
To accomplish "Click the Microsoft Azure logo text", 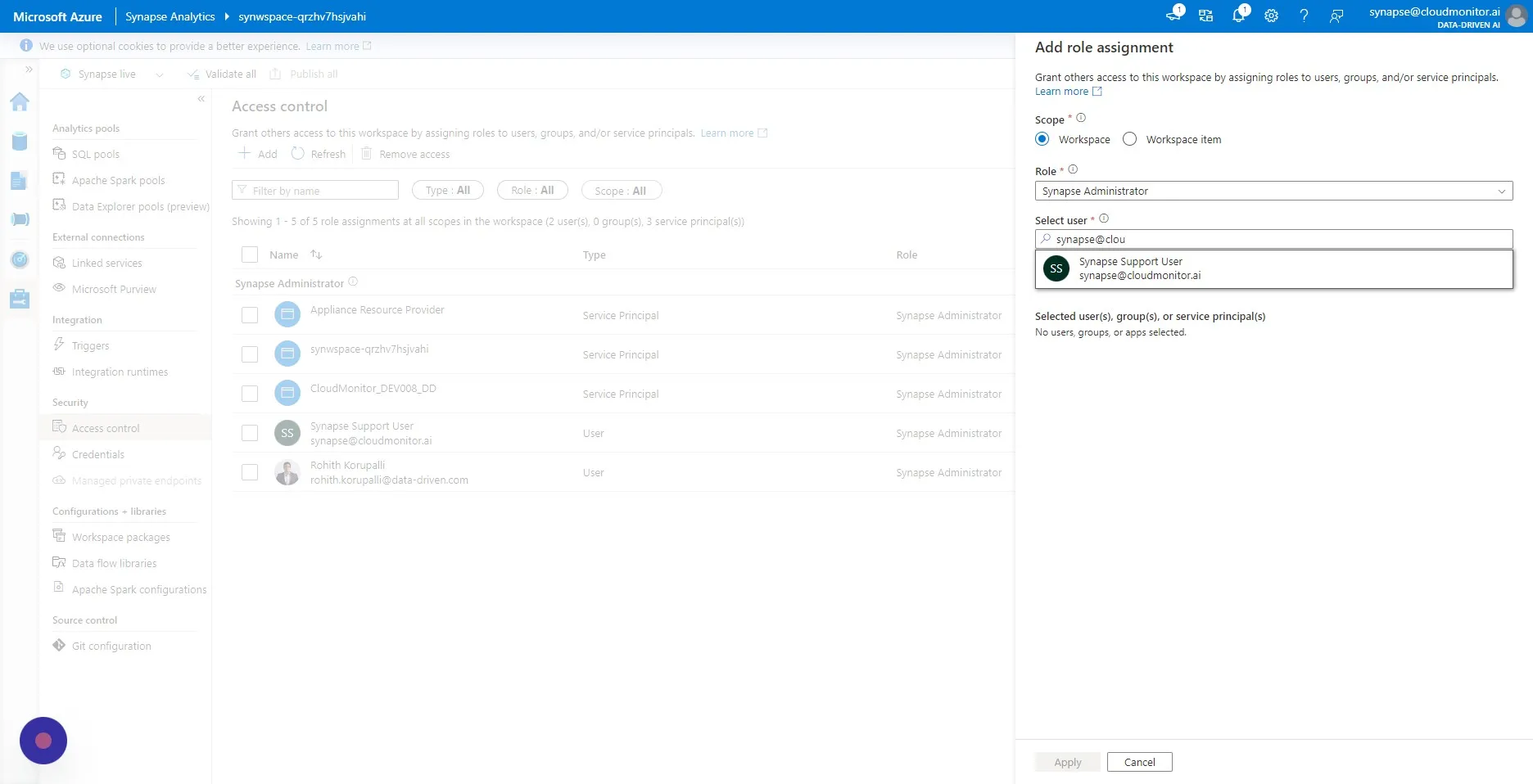I will tap(57, 16).
